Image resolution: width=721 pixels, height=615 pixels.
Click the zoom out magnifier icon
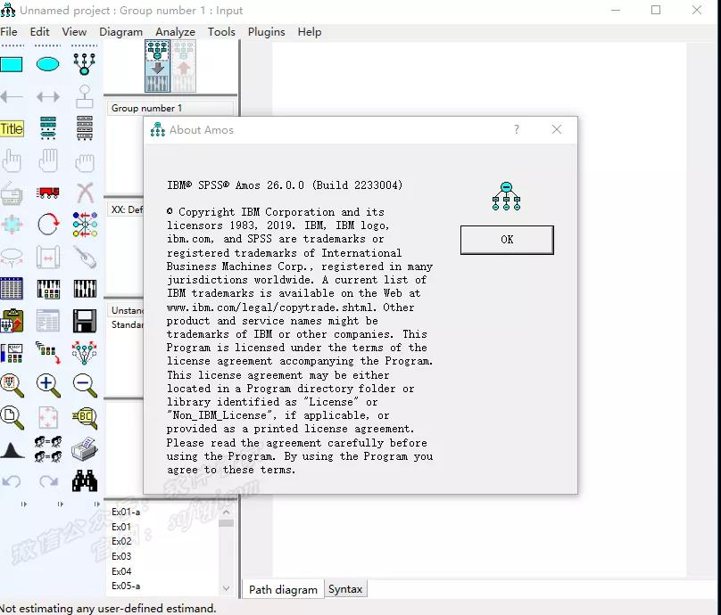click(85, 385)
